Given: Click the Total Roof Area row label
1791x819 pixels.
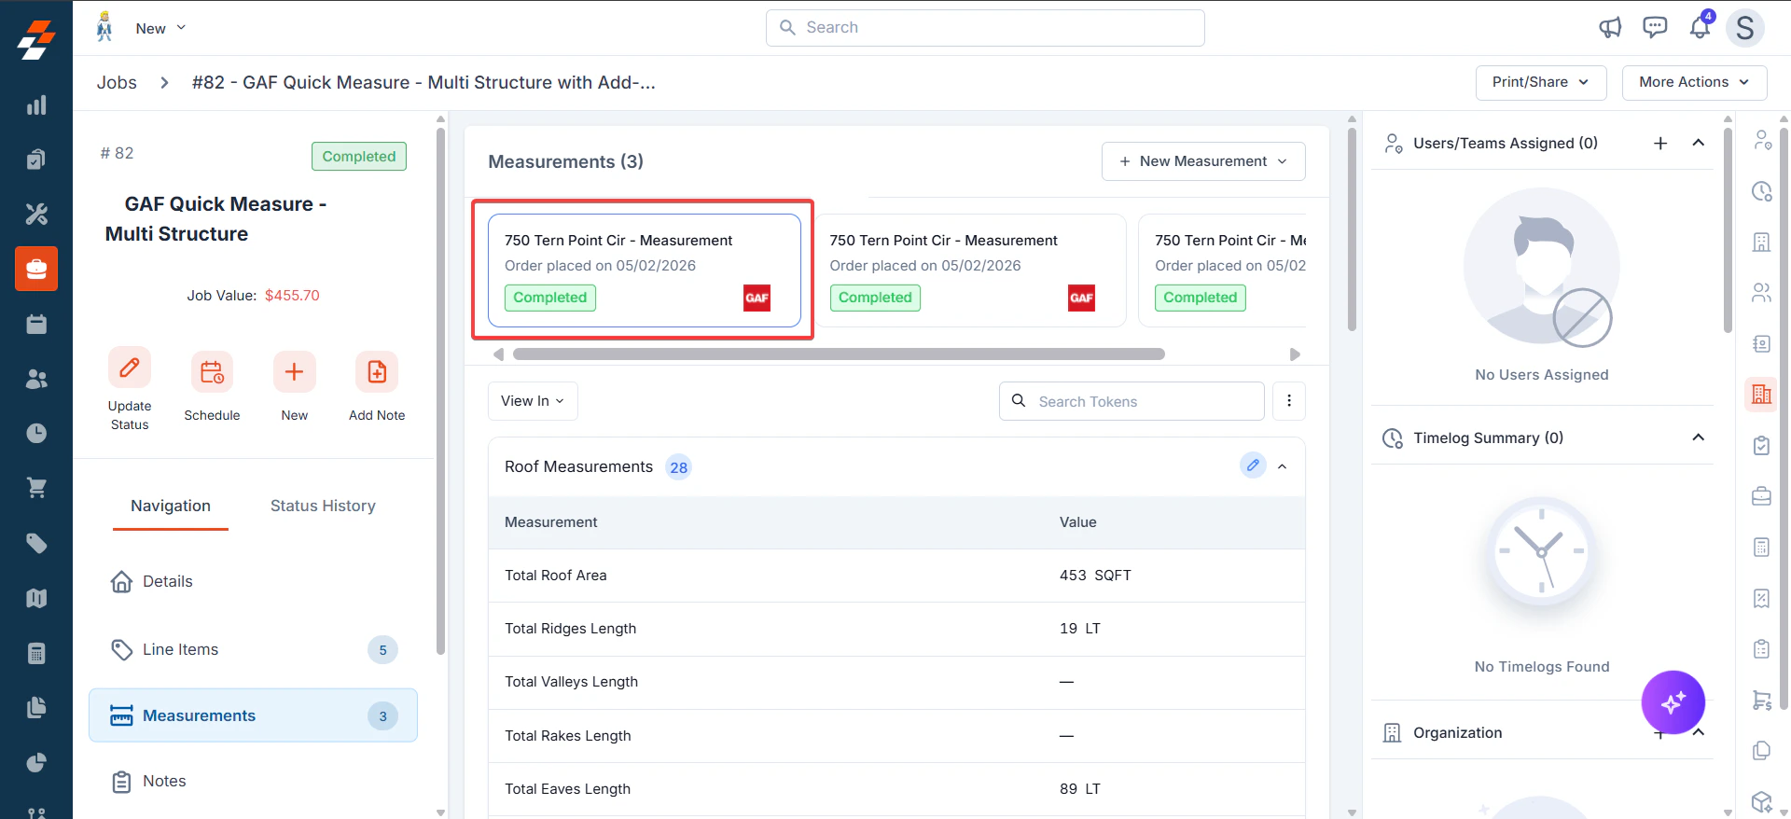Looking at the screenshot, I should coord(556,576).
